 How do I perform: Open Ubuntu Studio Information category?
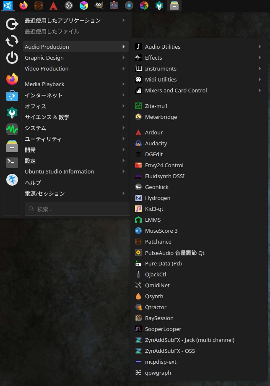(x=75, y=172)
